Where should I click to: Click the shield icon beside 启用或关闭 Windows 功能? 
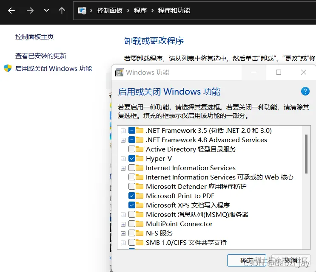[8, 68]
